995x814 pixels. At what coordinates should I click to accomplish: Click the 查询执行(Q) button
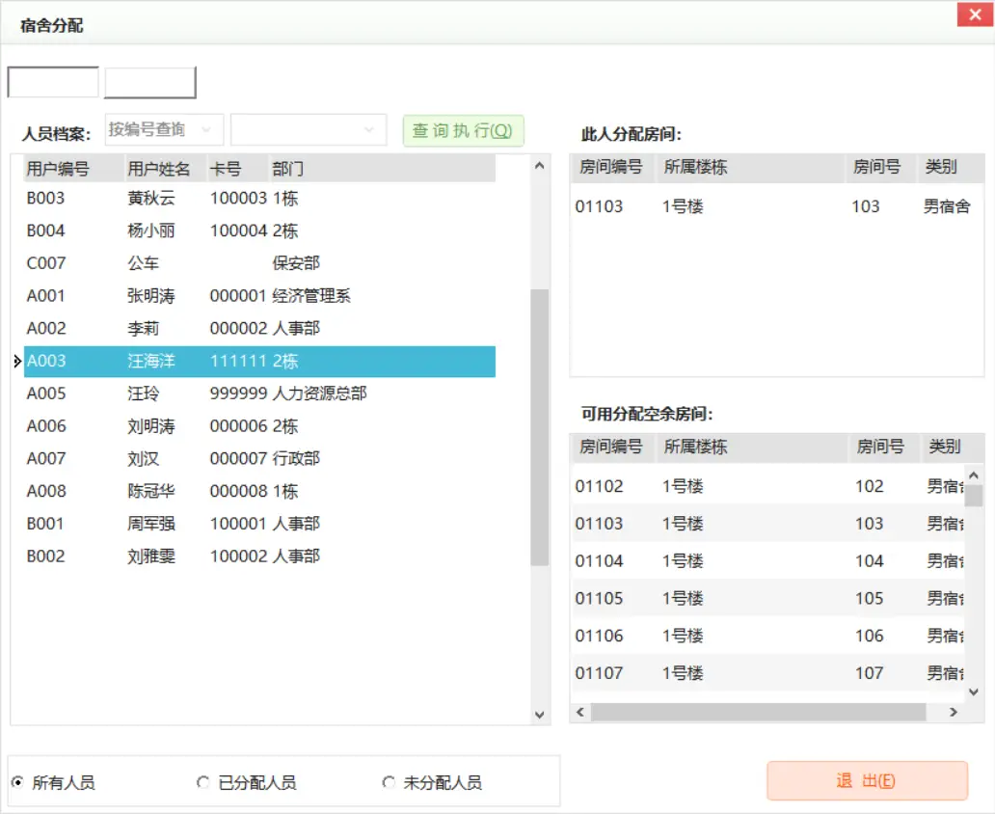(x=463, y=130)
